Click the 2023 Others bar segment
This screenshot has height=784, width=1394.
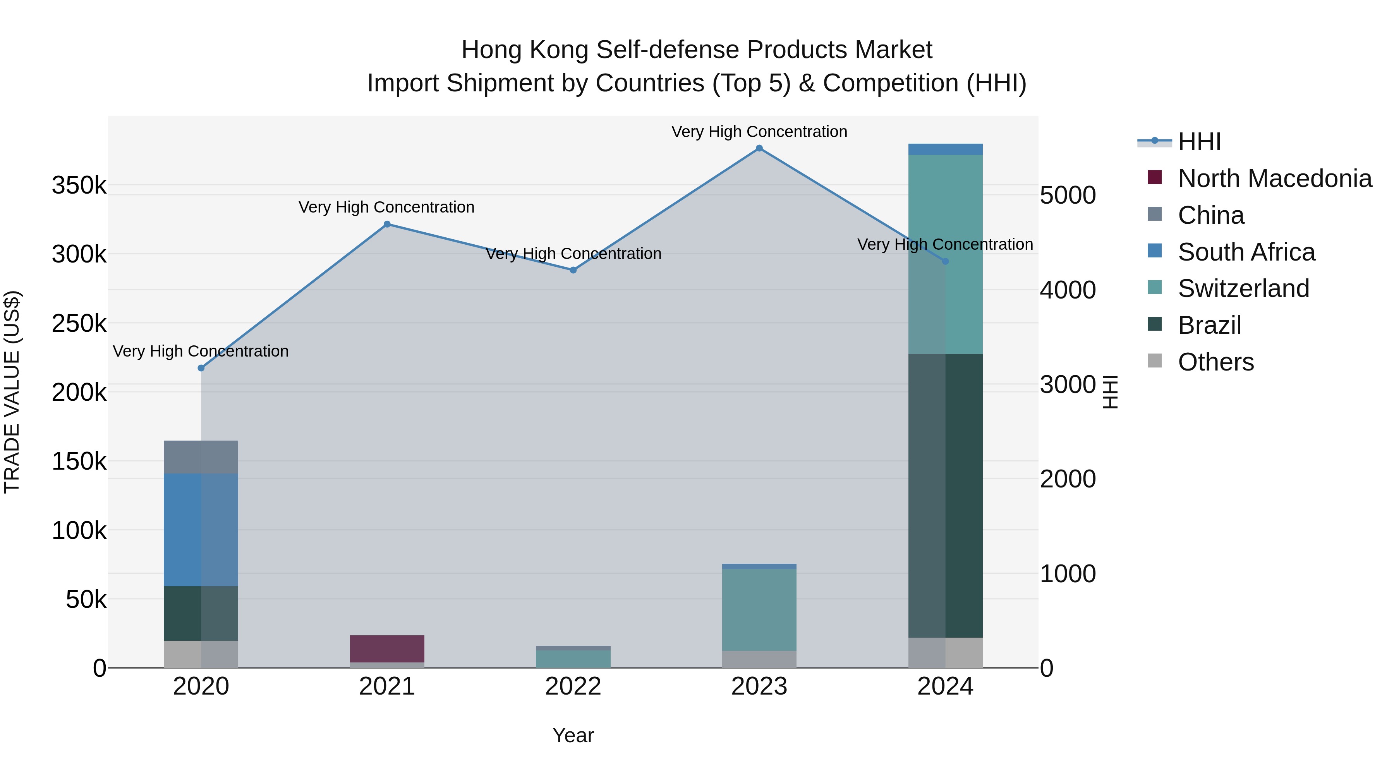[x=759, y=660]
